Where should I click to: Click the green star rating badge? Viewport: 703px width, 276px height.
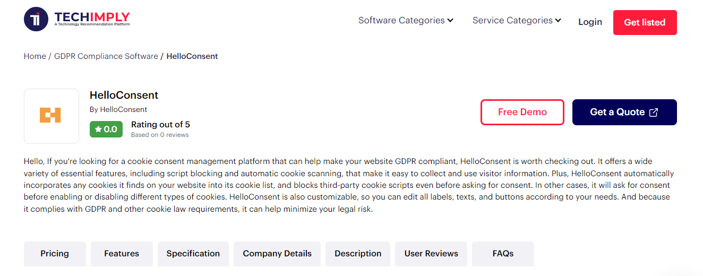pyautogui.click(x=106, y=129)
